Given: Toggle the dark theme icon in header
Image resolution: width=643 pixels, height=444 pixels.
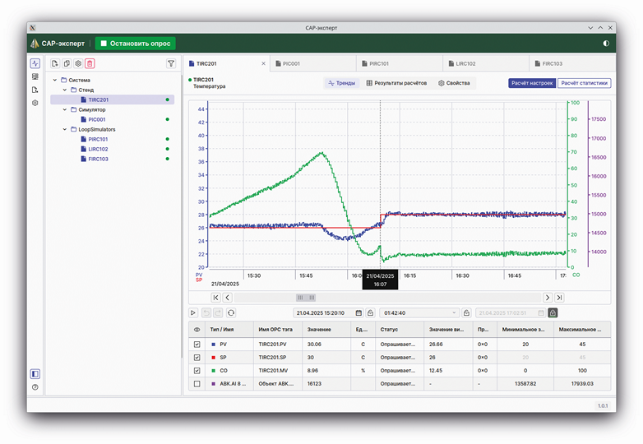Looking at the screenshot, I should pos(606,43).
